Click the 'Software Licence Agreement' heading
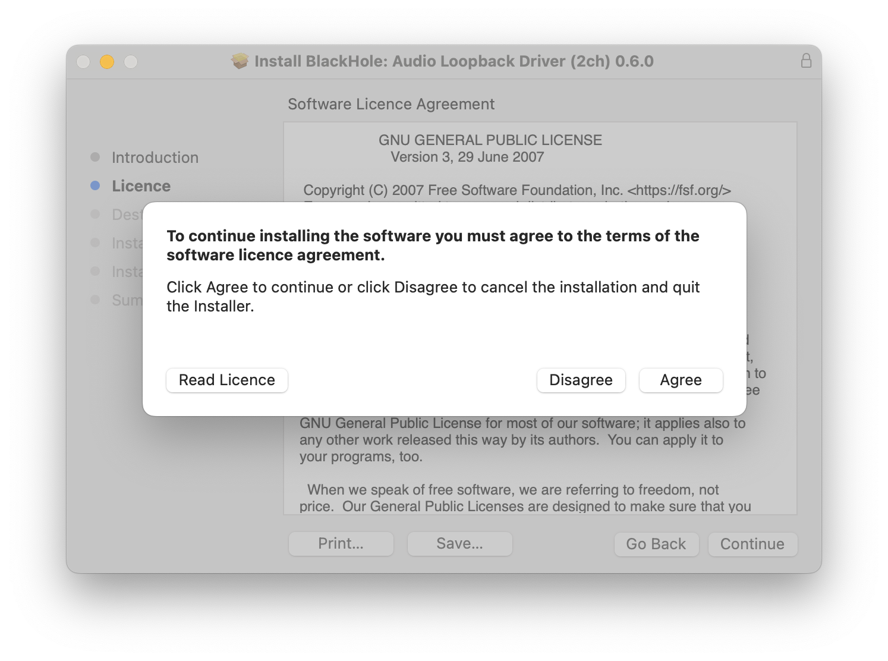 tap(391, 104)
